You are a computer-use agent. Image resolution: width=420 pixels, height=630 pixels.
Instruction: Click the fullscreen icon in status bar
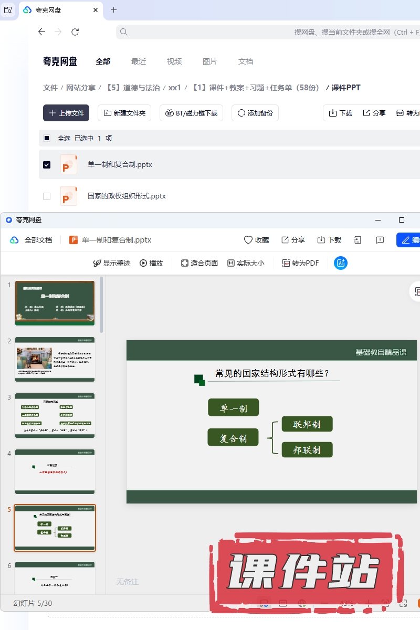[x=403, y=603]
